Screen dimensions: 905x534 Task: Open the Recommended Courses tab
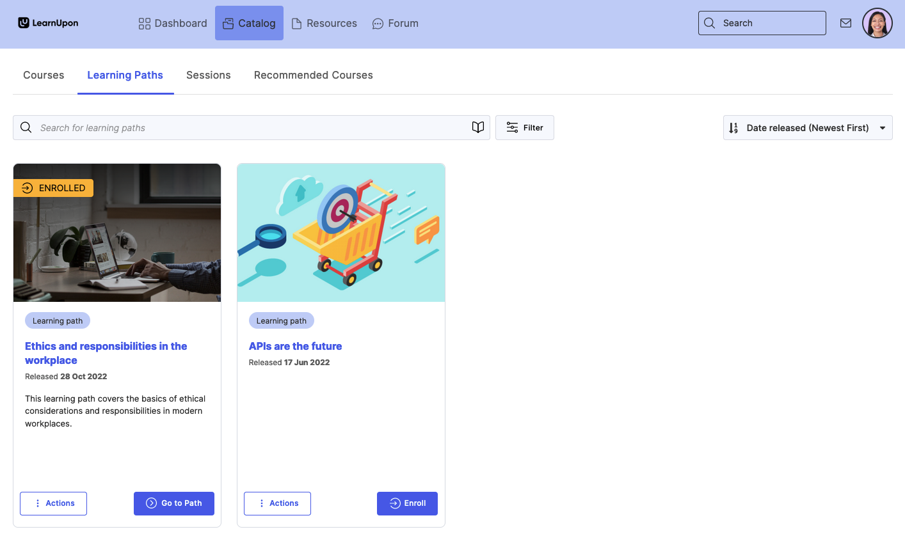(x=313, y=75)
